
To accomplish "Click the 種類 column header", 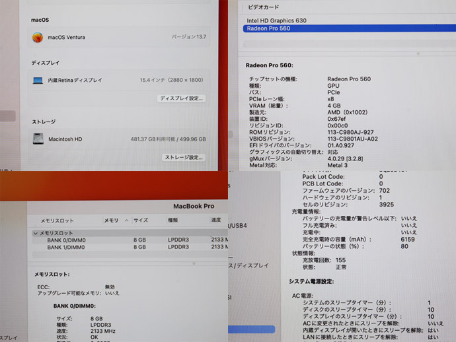I will (x=172, y=221).
